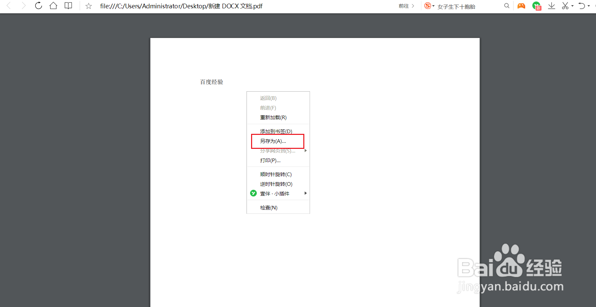Select 添加到书签(D) menu entry
The image size is (596, 307).
278,131
